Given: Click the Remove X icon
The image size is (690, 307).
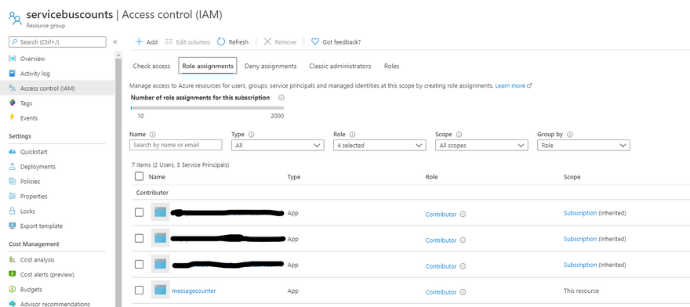Looking at the screenshot, I should [267, 42].
